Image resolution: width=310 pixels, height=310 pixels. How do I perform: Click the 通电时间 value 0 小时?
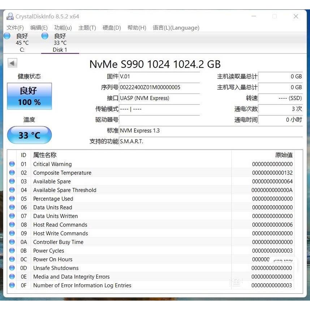(x=280, y=120)
